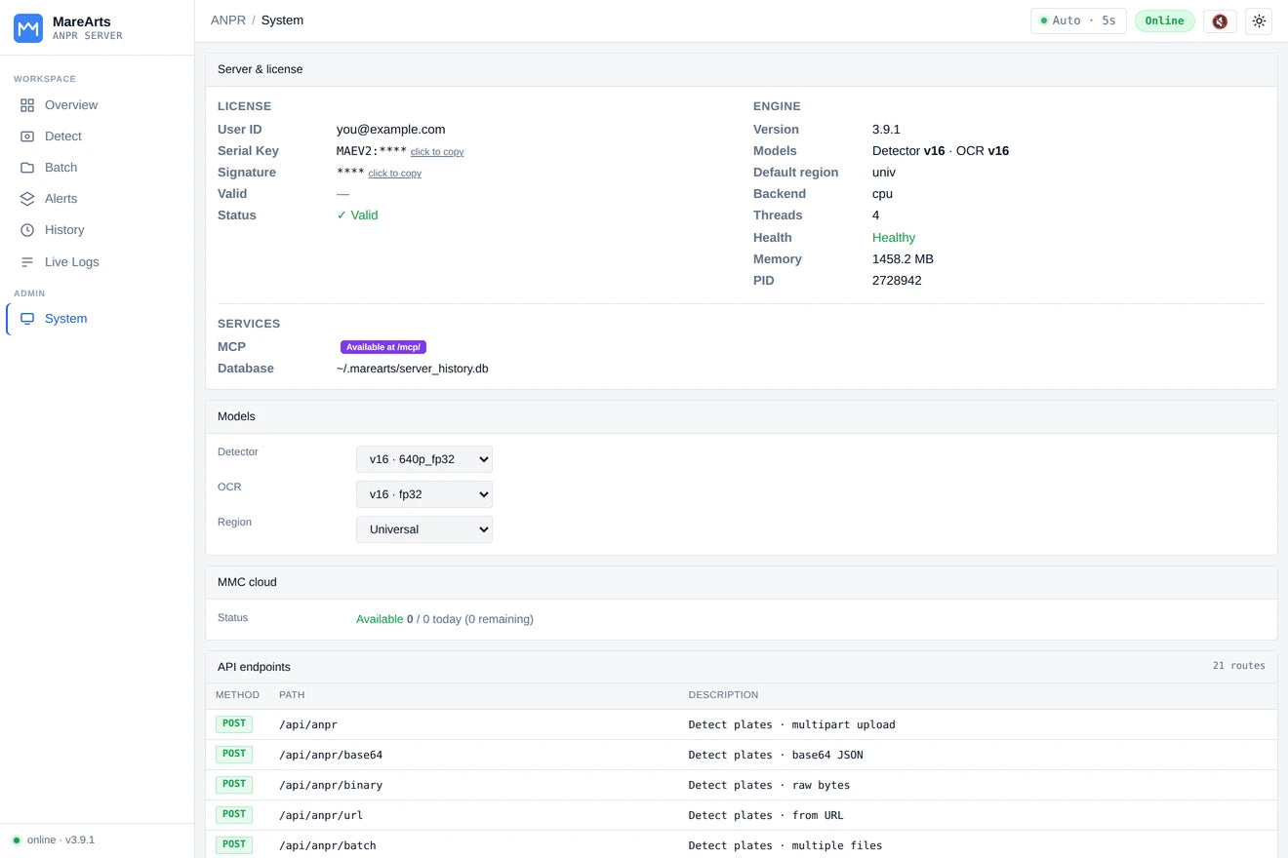Copy the Signature via click to copy

pos(394,174)
